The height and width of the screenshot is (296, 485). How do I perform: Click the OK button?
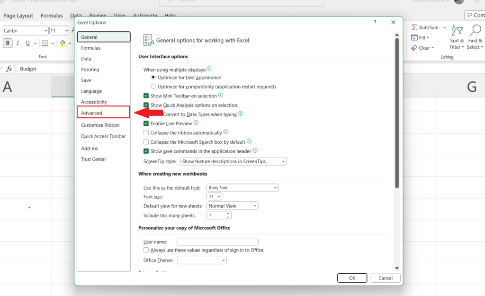(352, 278)
